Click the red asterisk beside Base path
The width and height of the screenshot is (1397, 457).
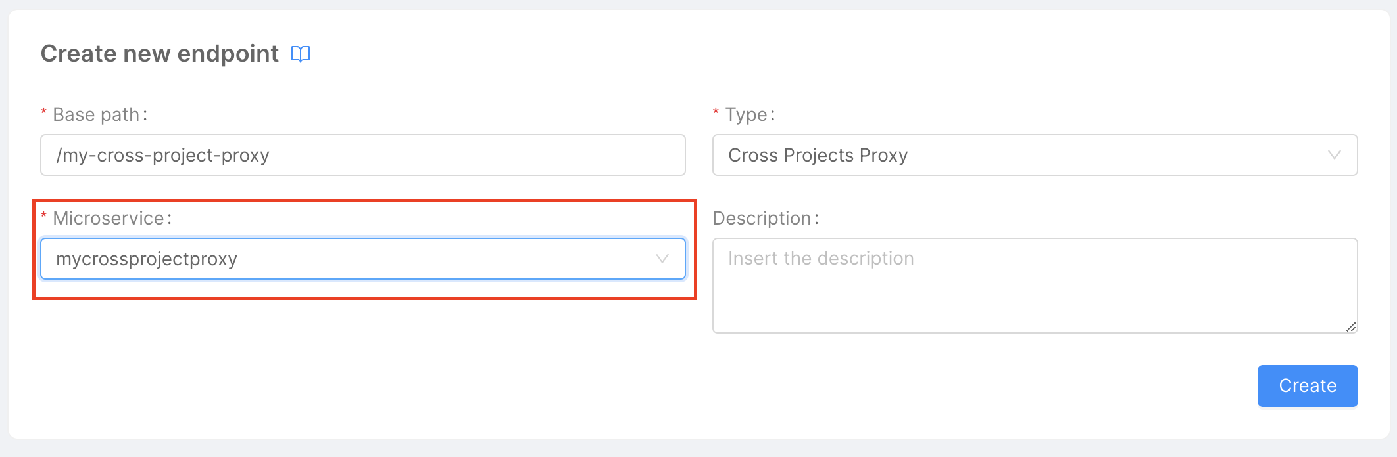pos(42,110)
